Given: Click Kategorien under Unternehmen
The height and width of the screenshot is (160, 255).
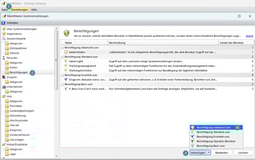Looking at the screenshot, I should [16, 92].
